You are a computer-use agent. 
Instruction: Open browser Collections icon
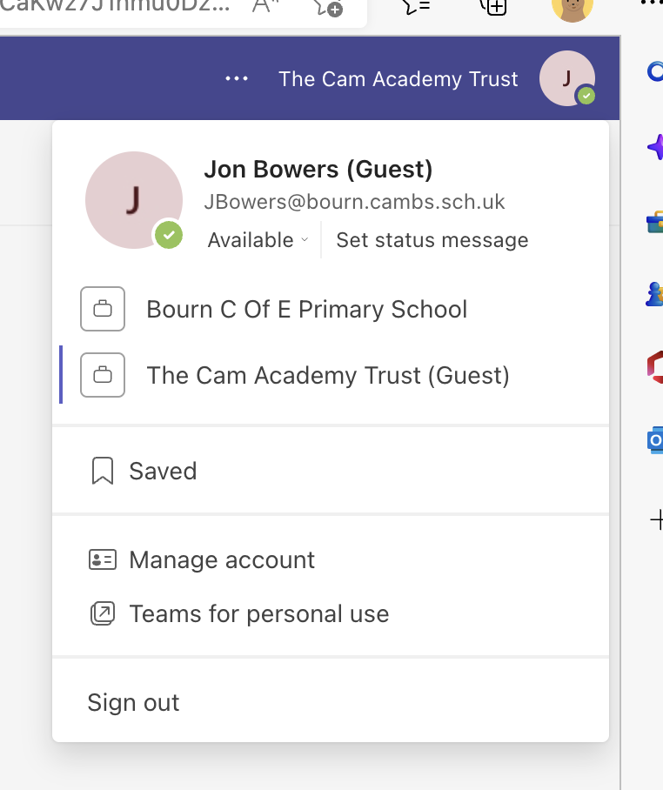pos(493,6)
